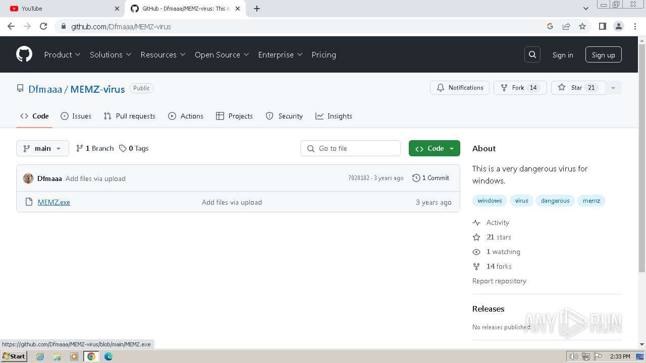Screen dimensions: 646x363
Task: View the 1 Commit history link
Action: point(430,178)
